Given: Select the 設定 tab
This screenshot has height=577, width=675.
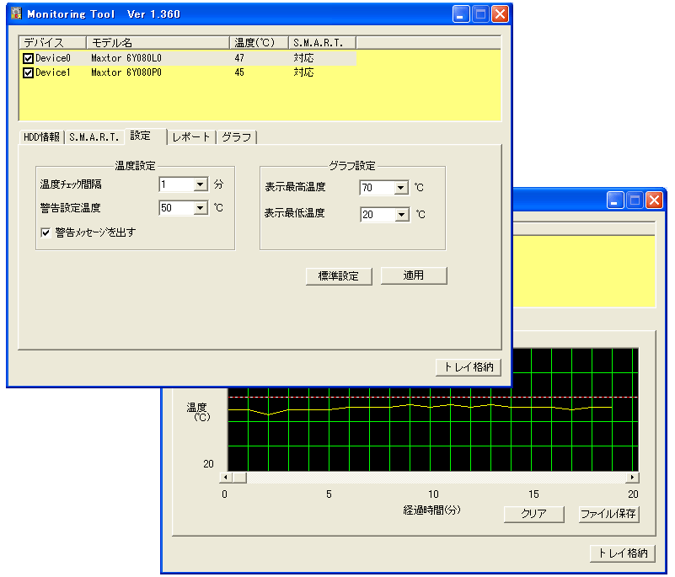Looking at the screenshot, I should coord(145,136).
